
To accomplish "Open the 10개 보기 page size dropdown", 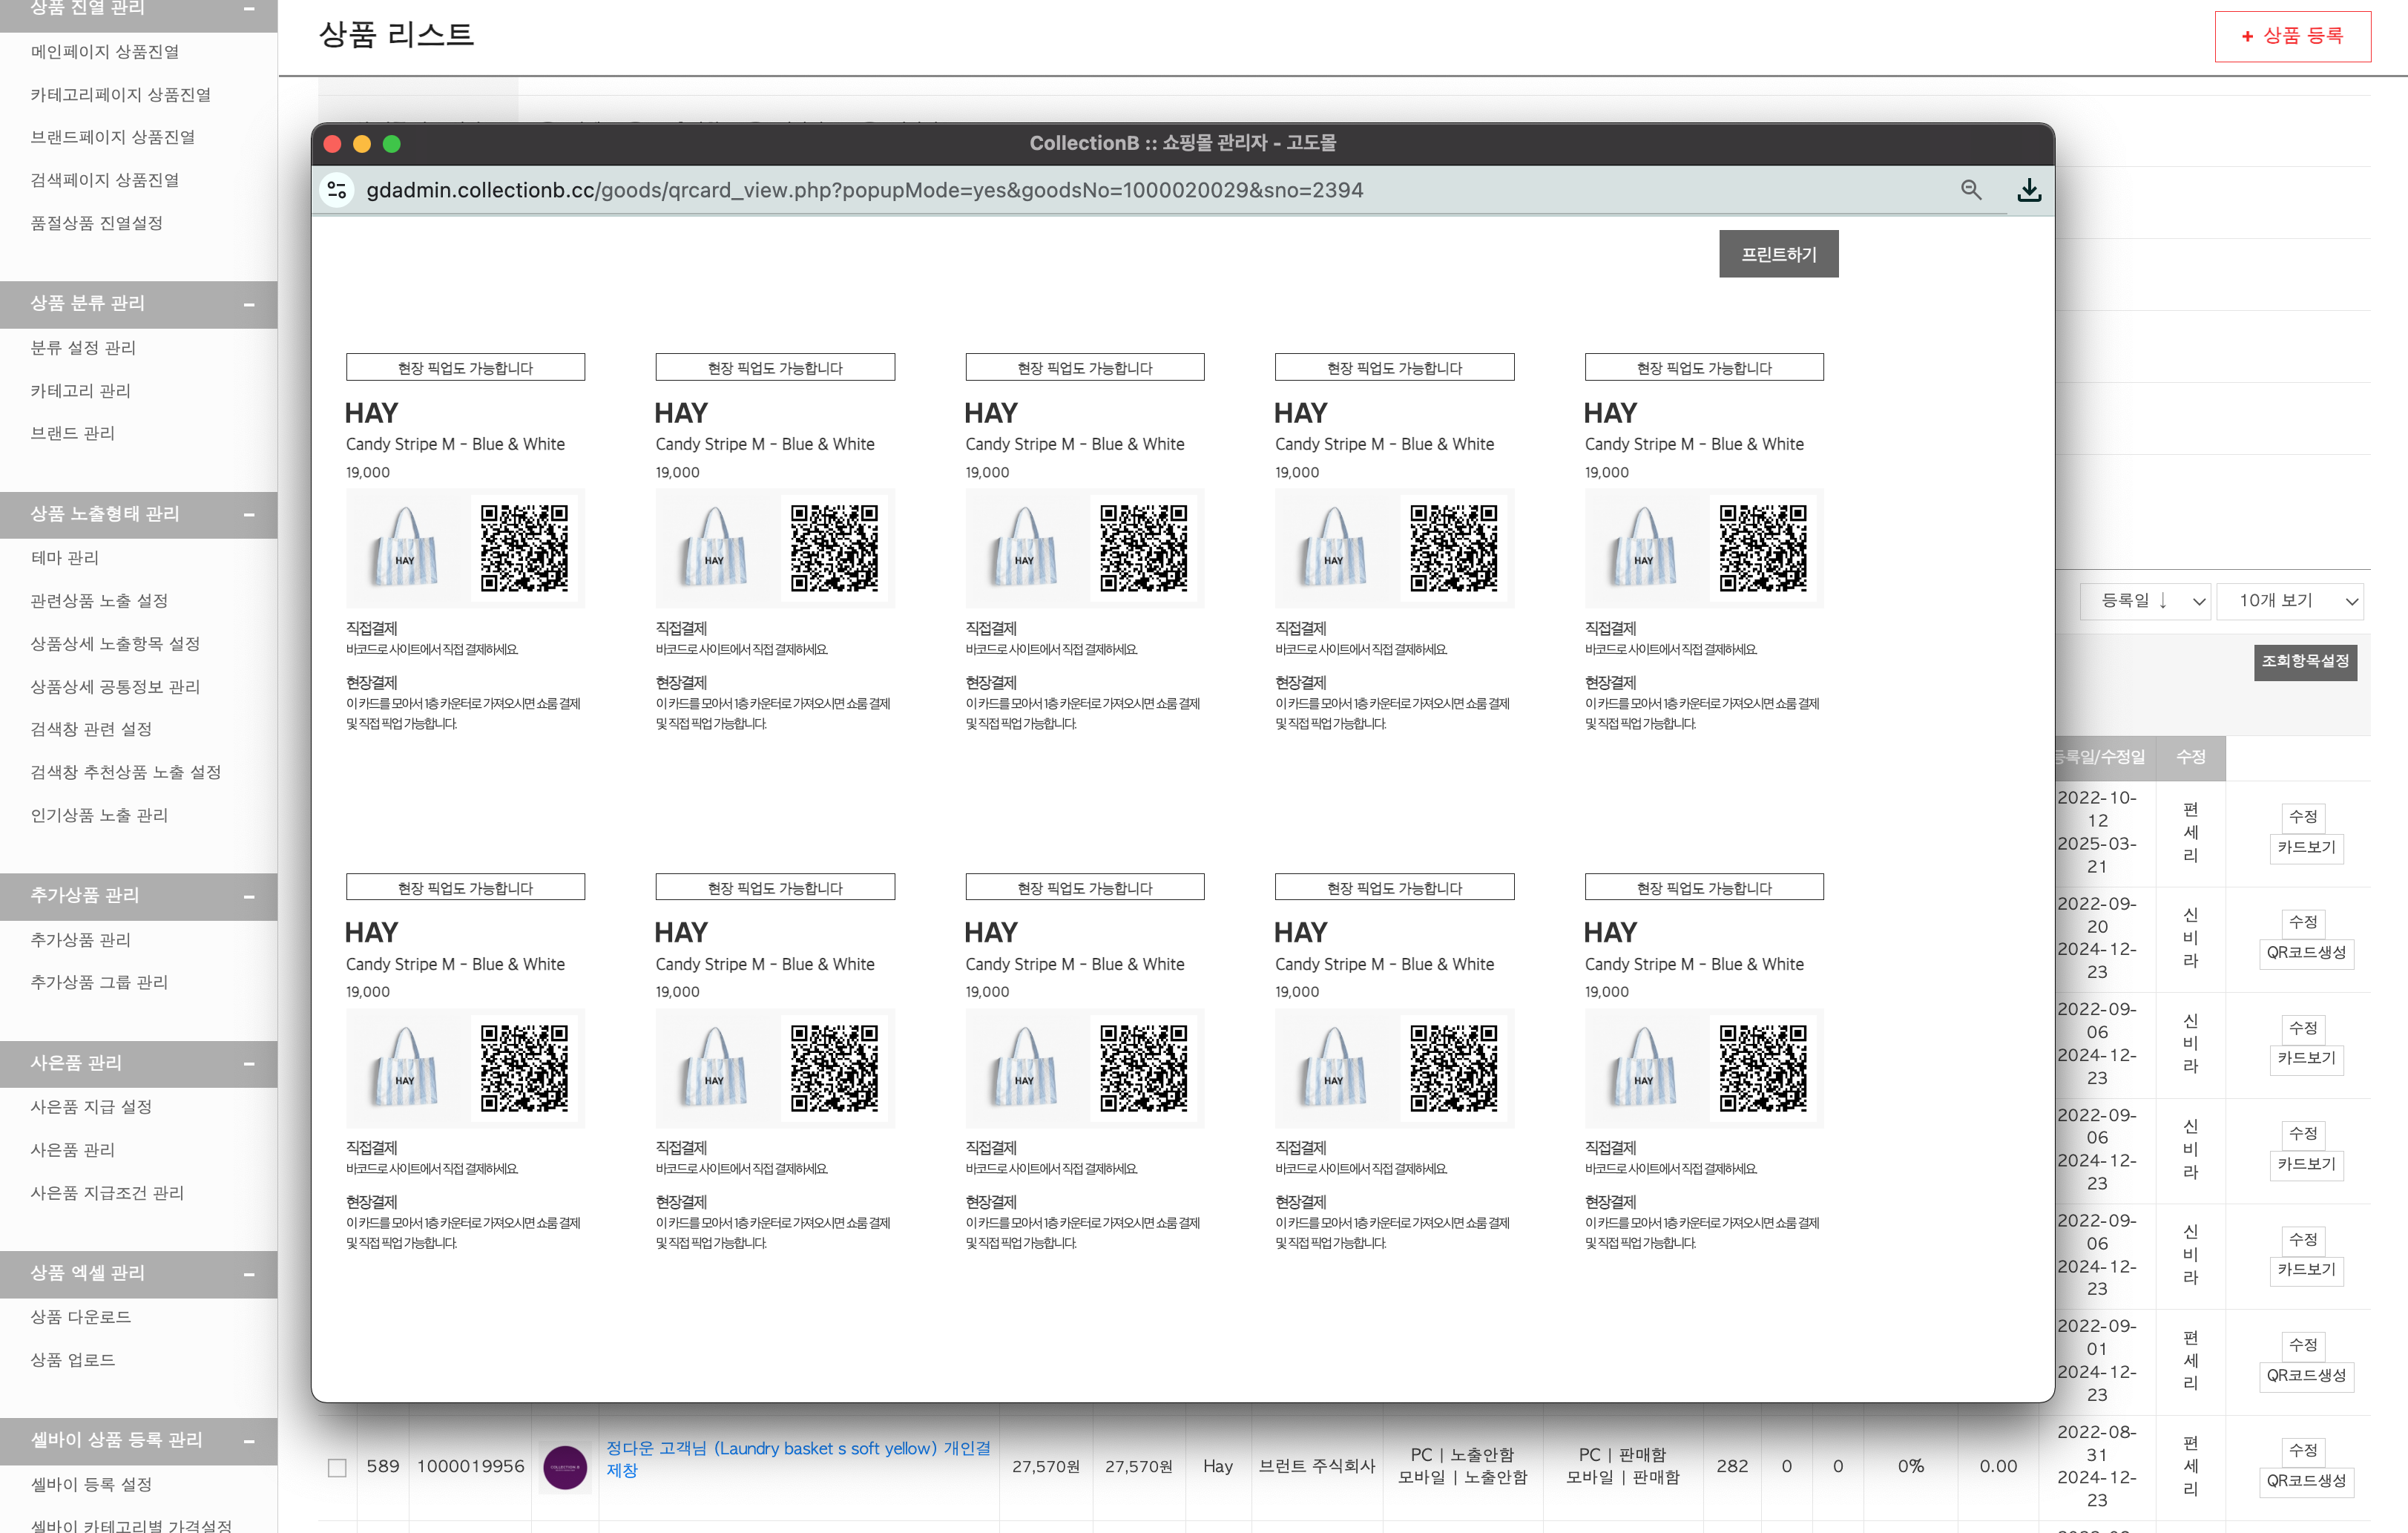I will pyautogui.click(x=2289, y=601).
